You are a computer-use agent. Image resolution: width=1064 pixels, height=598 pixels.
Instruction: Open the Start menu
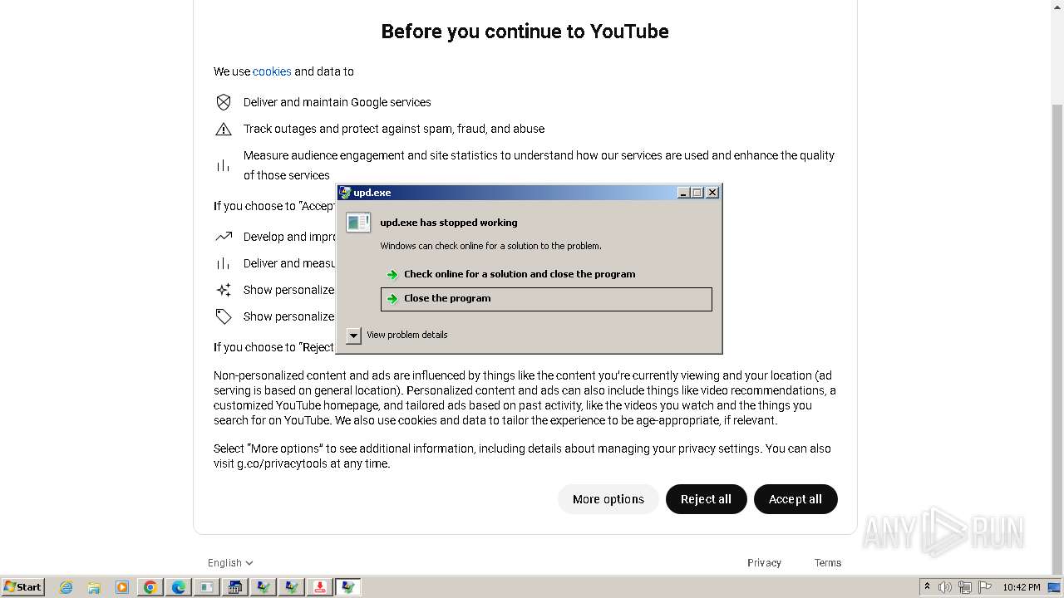[22, 587]
